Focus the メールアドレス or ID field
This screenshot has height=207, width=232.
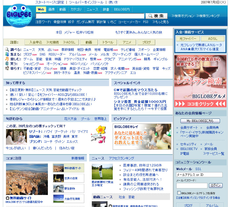[x=199, y=175]
